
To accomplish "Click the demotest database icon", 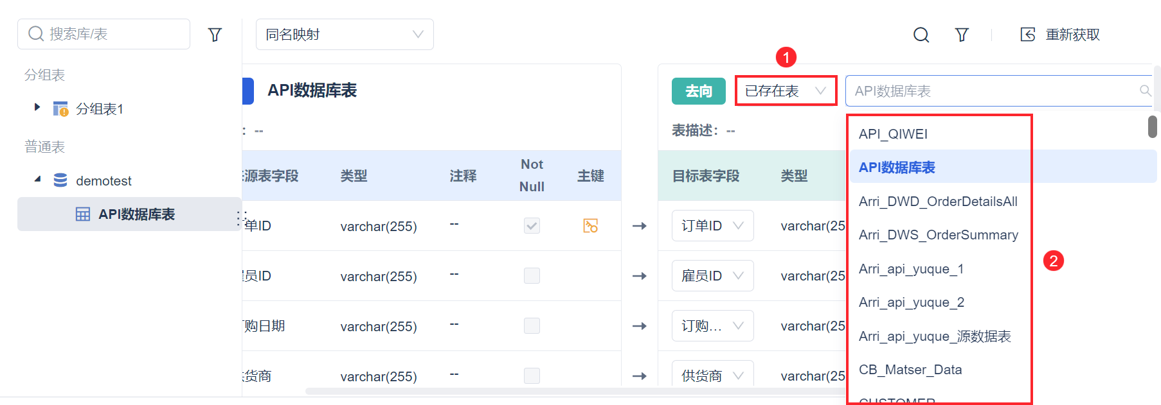I will tap(60, 180).
